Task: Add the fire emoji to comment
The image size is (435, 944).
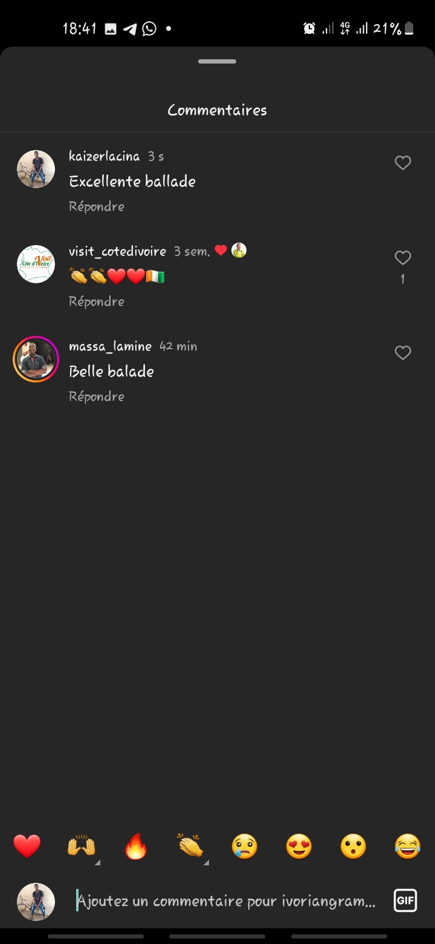Action: click(136, 847)
